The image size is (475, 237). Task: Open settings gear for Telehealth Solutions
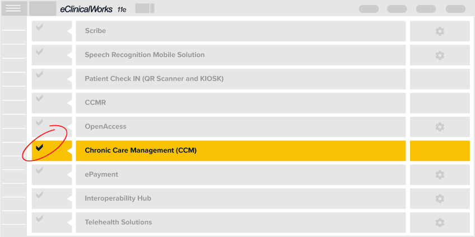[440, 222]
